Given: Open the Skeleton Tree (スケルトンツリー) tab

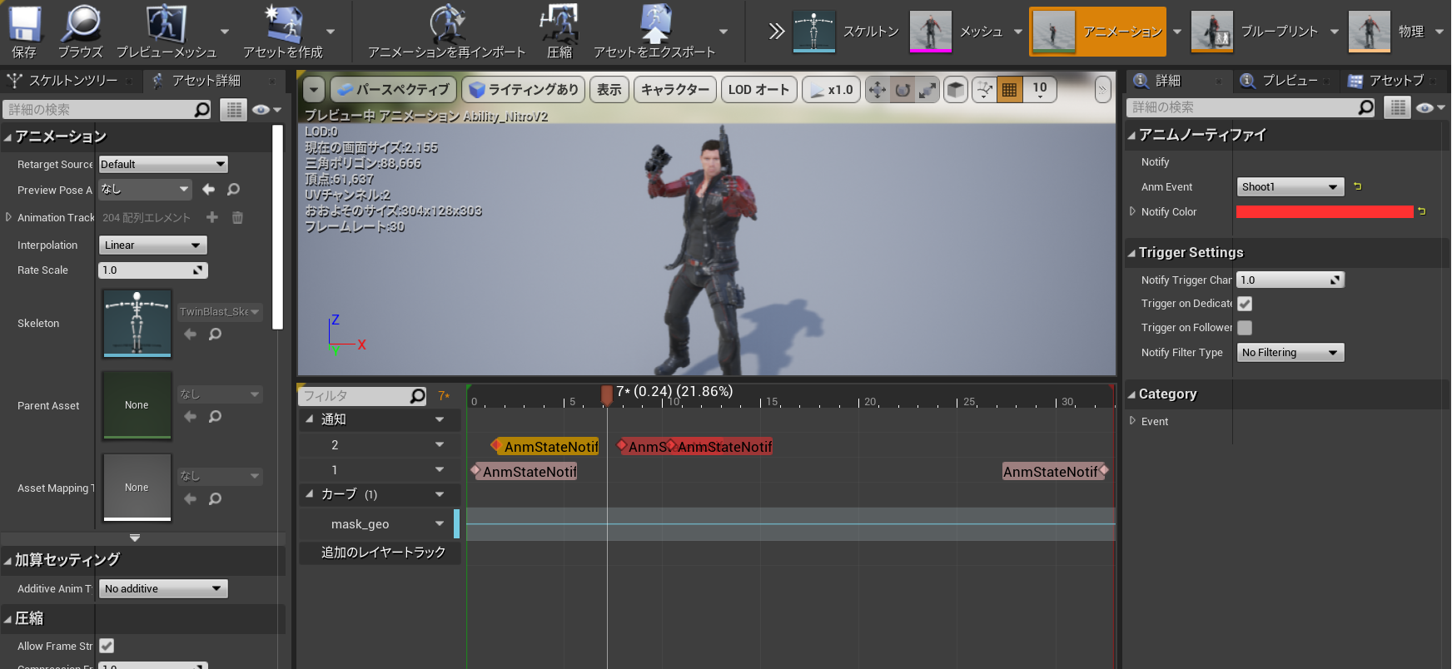Looking at the screenshot, I should (72, 81).
